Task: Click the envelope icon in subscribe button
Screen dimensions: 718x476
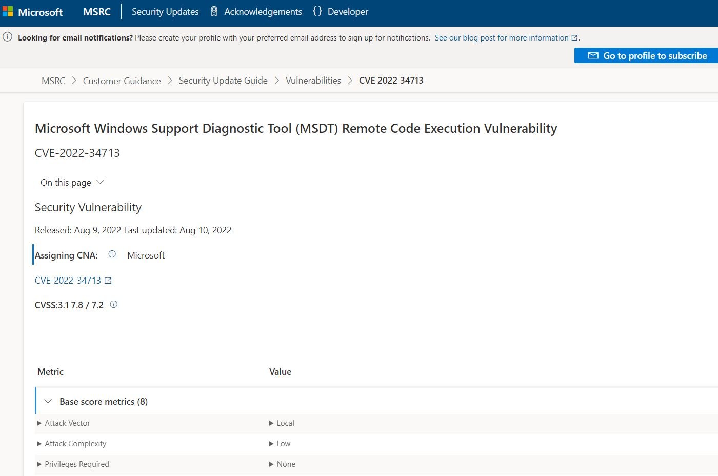Action: click(x=593, y=55)
